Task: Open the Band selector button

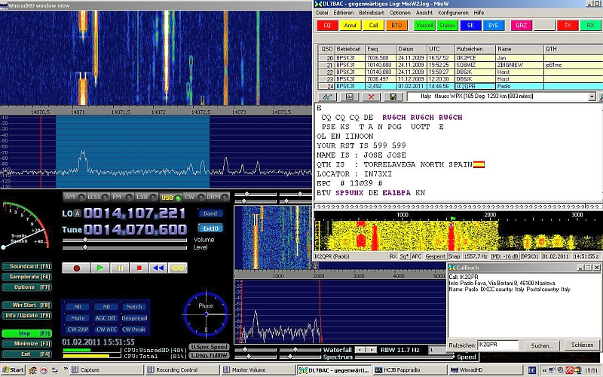Action: (210, 213)
